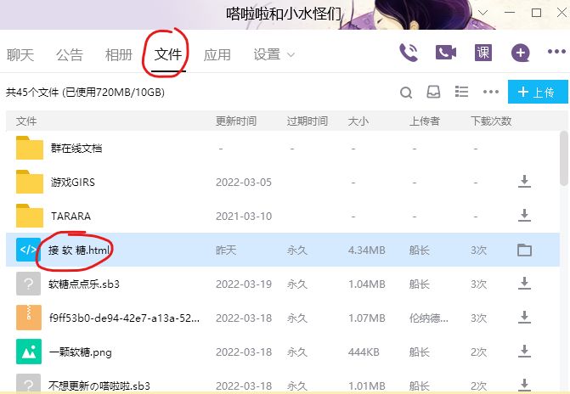Switch the file list view mode
Screen dimensions: 570x394
[x=461, y=92]
